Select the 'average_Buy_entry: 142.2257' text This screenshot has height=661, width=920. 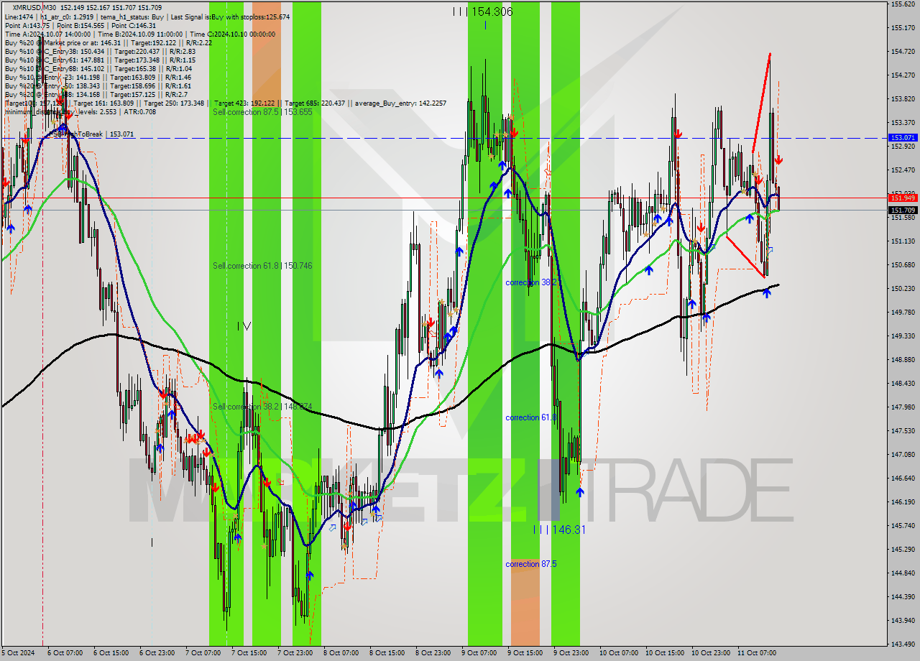[x=399, y=103]
